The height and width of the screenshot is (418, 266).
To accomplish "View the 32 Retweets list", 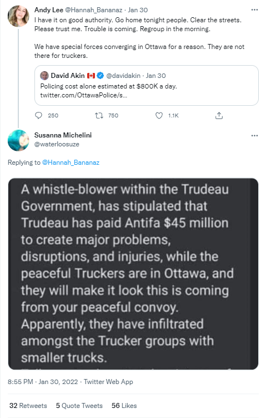I will [28, 405].
